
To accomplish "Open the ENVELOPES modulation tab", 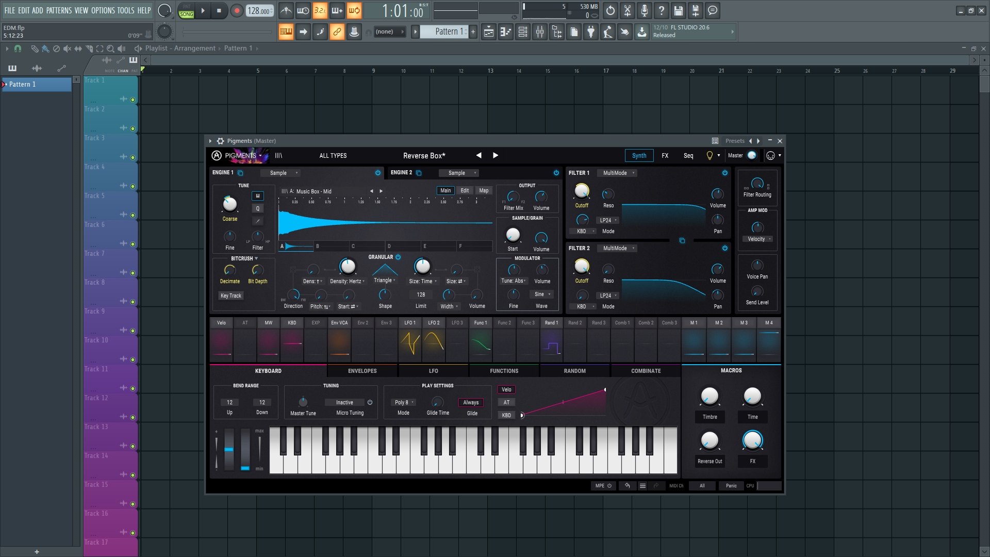I will click(362, 371).
